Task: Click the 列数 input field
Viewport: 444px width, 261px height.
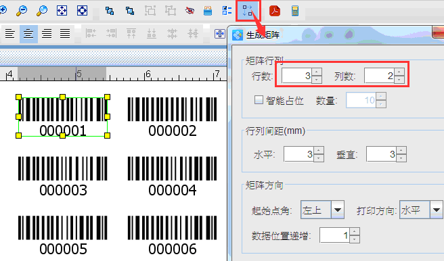Action: pos(380,76)
